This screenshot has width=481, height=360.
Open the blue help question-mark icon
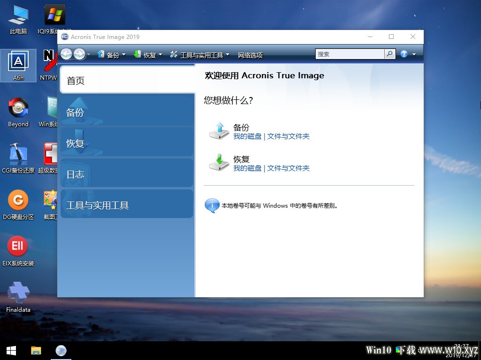pos(404,54)
